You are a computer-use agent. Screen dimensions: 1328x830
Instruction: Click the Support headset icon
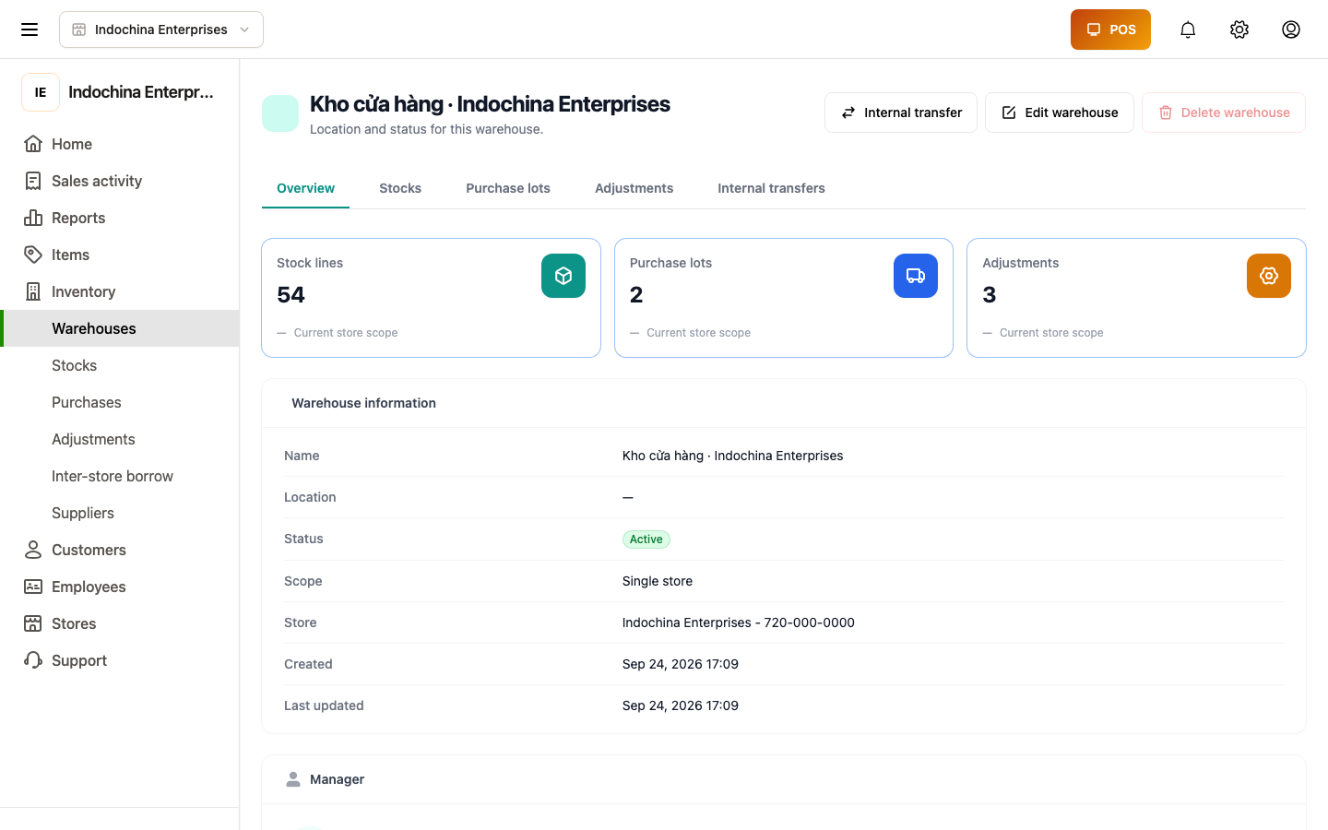click(x=33, y=660)
